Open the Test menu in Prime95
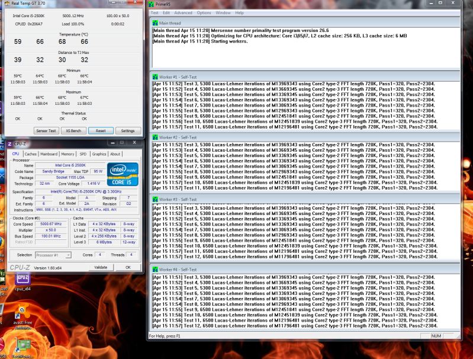The width and height of the screenshot is (473, 359). [x=155, y=12]
